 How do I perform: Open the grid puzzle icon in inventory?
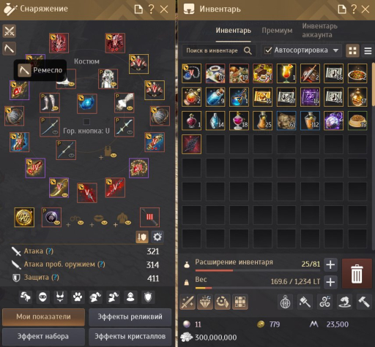[240, 302]
